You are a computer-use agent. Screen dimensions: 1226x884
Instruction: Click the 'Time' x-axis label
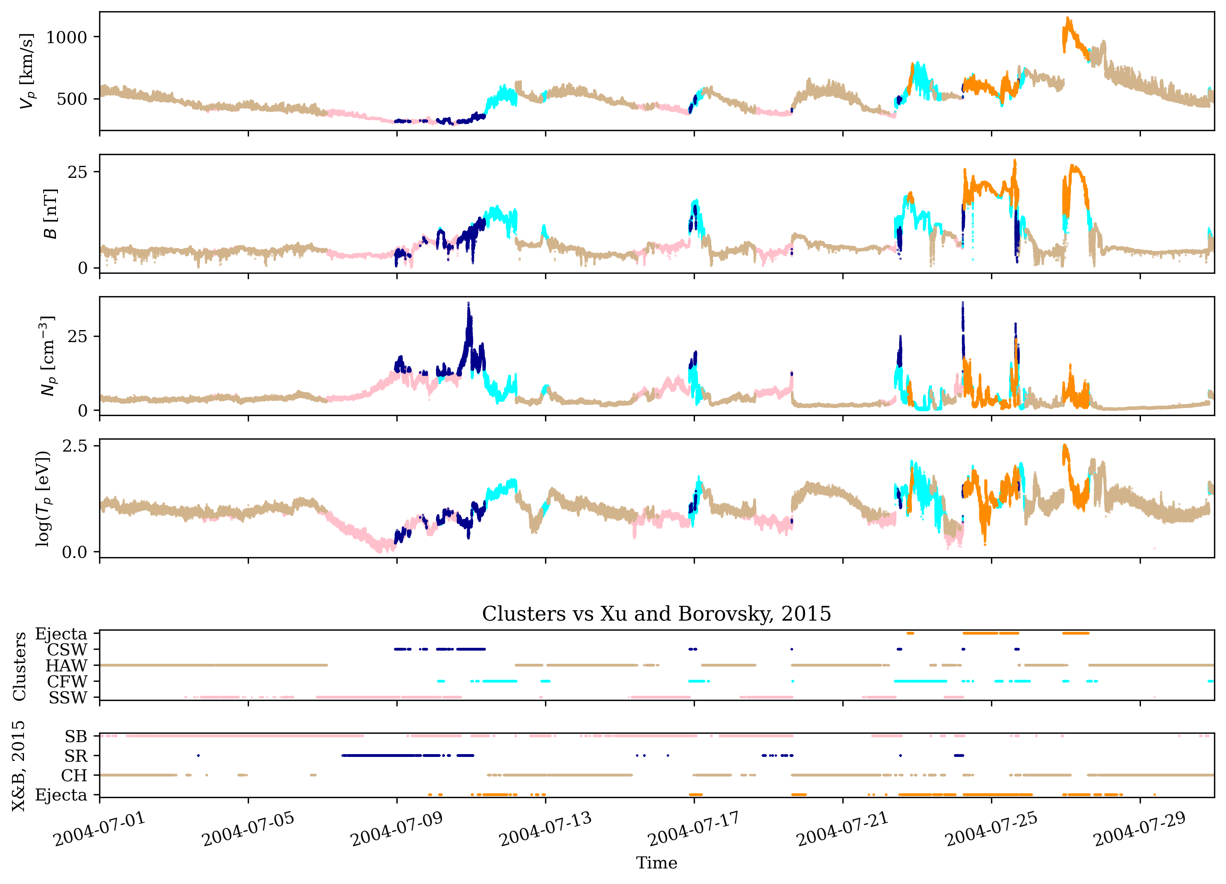pyautogui.click(x=656, y=862)
